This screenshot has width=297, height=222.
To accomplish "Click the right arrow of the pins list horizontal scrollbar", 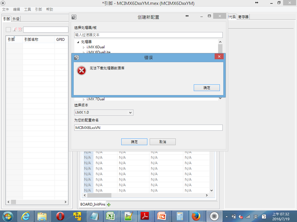I will 65,202.
